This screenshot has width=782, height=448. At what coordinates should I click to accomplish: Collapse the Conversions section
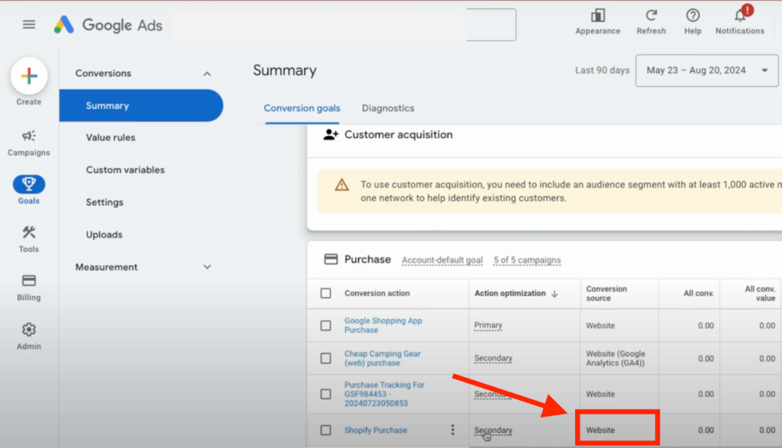207,74
